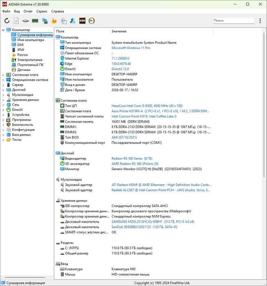Click the sensor gauge toolbar icon
The image size is (267, 286).
pos(92,21)
